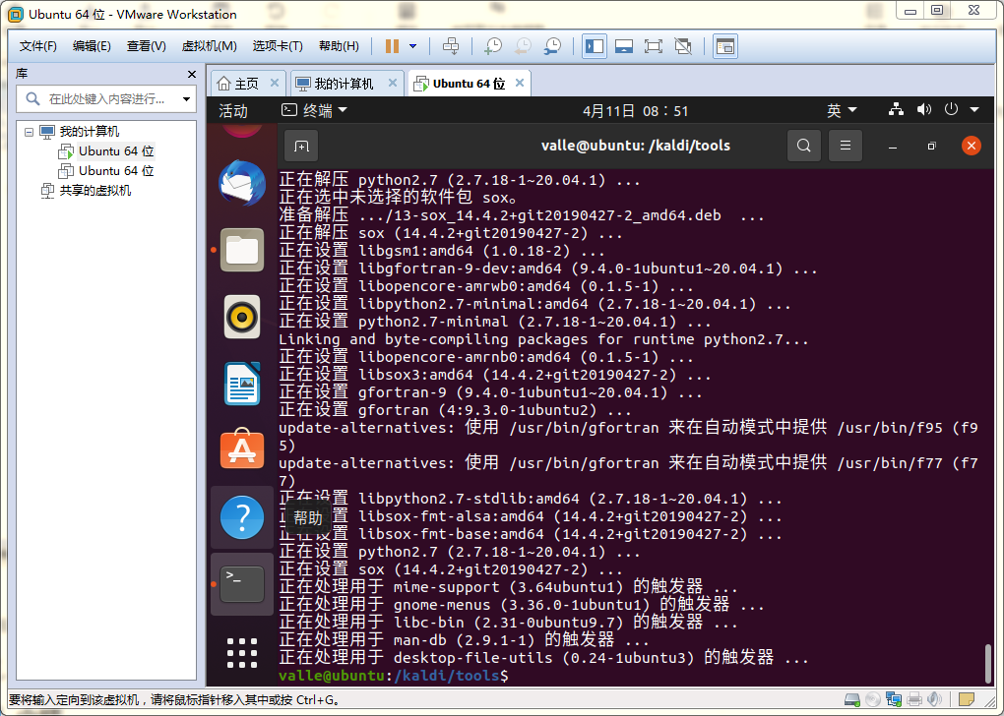Take a snapshot of this virtual machine
This screenshot has width=1004, height=716.
493,46
